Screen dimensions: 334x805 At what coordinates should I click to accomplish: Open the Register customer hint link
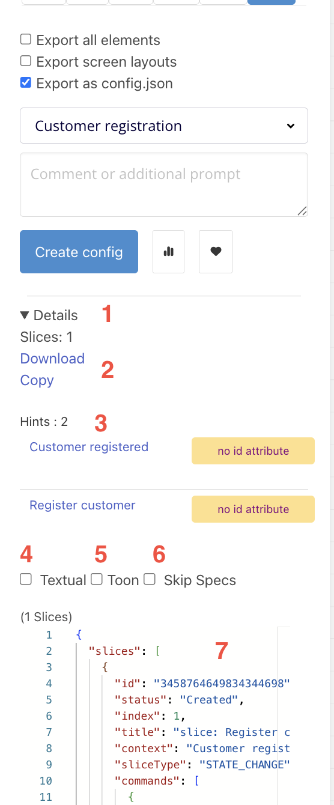point(82,505)
